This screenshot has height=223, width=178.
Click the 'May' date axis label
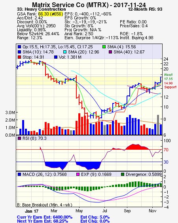click(79, 211)
